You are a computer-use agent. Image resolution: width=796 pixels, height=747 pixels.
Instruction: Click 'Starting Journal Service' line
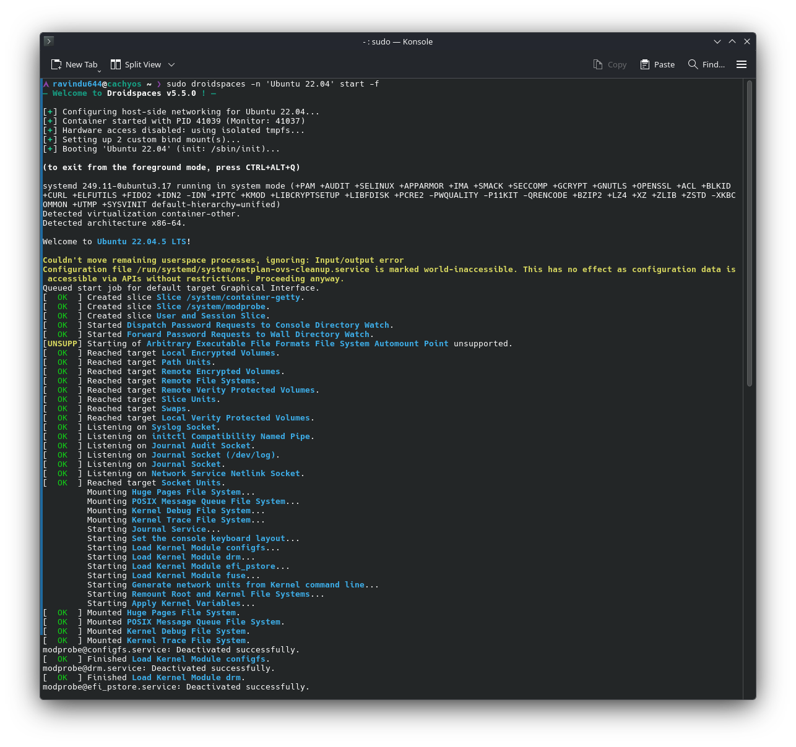[x=154, y=529]
